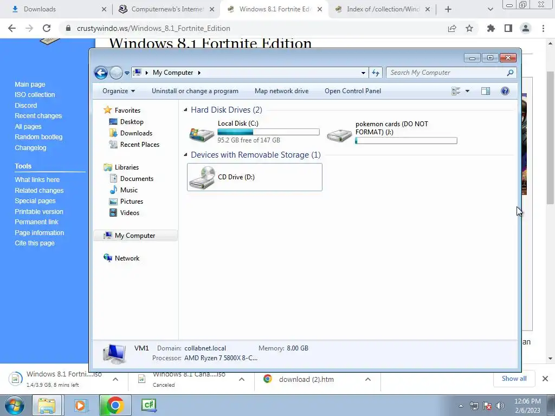Viewport: 555px width, 416px height.
Task: Open Windows Media Player taskbar icon
Action: [x=80, y=405]
